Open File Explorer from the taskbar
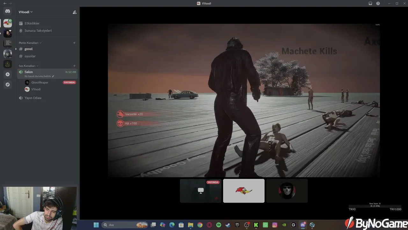 [191, 225]
